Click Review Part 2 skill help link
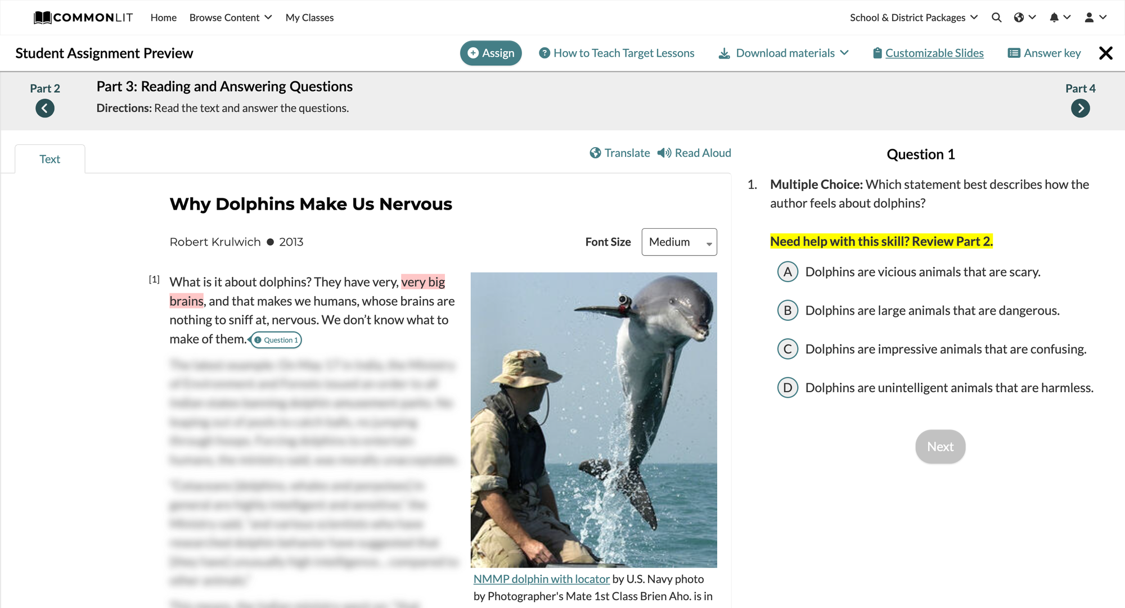Image resolution: width=1125 pixels, height=608 pixels. click(881, 241)
